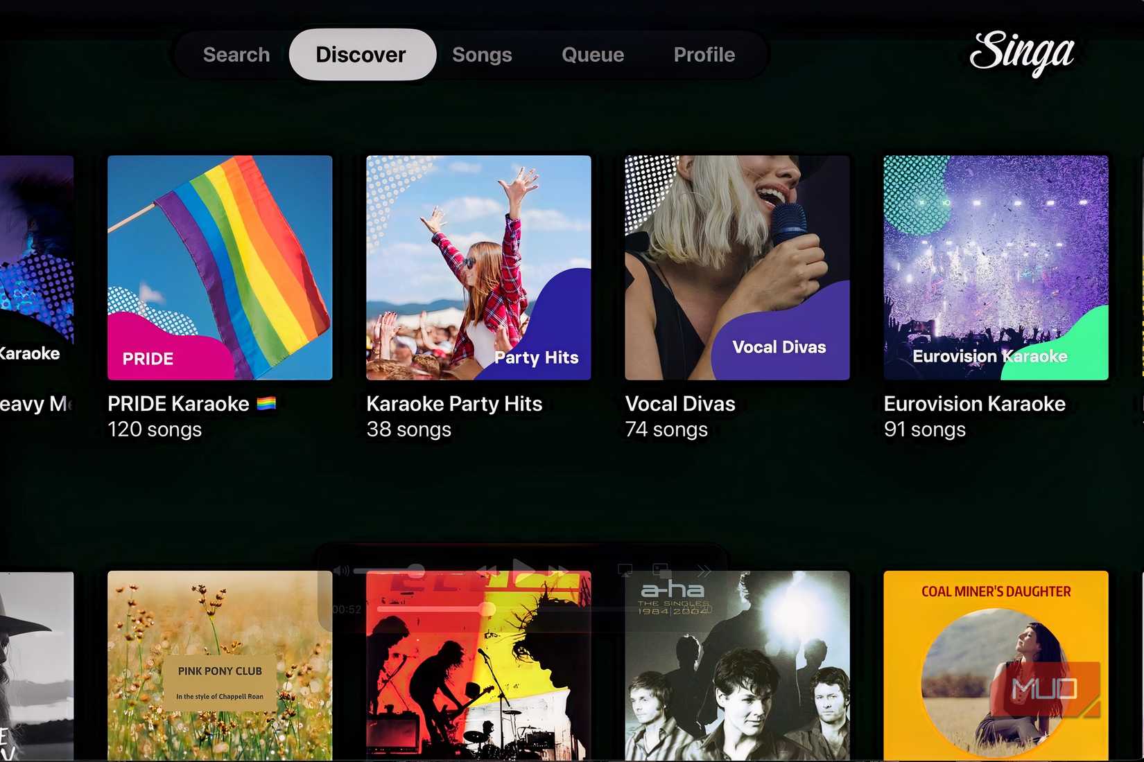1144x762 pixels.
Task: Click the AirPlay icon in player overlay
Action: click(x=625, y=571)
